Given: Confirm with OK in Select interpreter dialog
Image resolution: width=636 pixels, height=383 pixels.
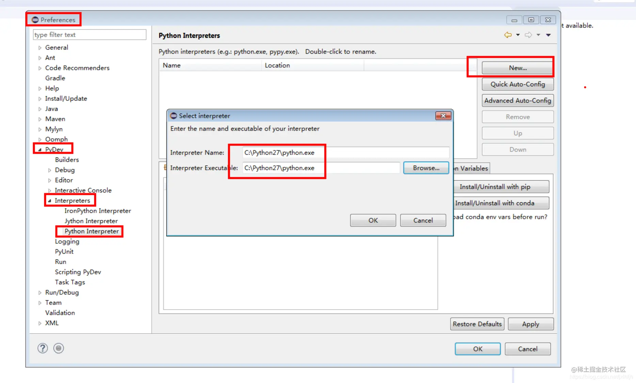Looking at the screenshot, I should pyautogui.click(x=373, y=220).
